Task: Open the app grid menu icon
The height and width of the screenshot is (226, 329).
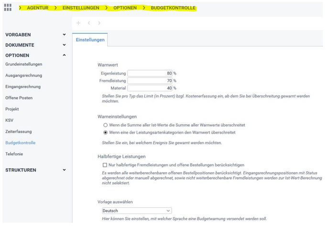Action: click(x=8, y=8)
